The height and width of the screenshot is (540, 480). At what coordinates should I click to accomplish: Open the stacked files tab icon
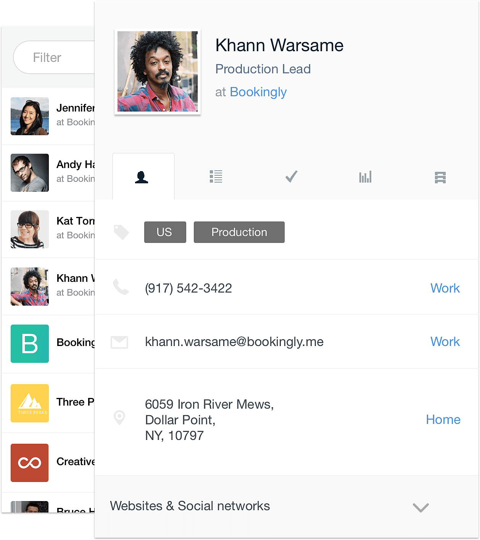(440, 177)
